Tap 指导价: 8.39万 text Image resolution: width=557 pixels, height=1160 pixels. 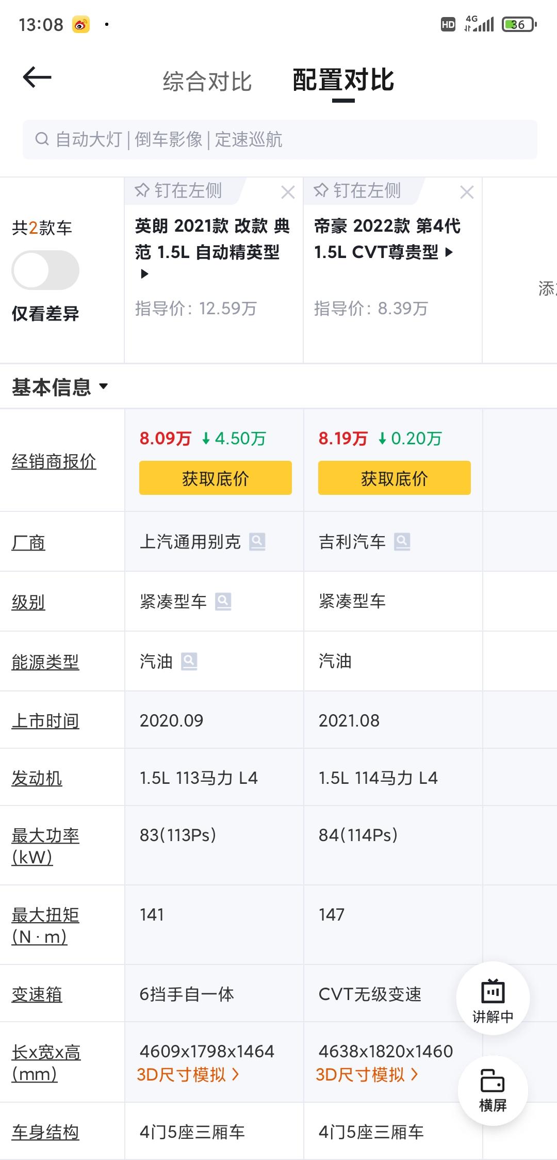coord(371,309)
